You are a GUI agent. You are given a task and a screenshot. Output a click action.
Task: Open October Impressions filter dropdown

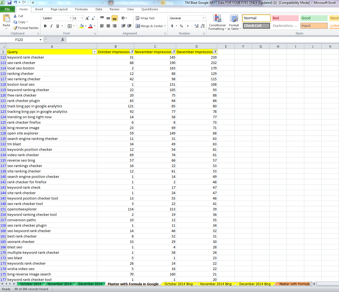132,52
